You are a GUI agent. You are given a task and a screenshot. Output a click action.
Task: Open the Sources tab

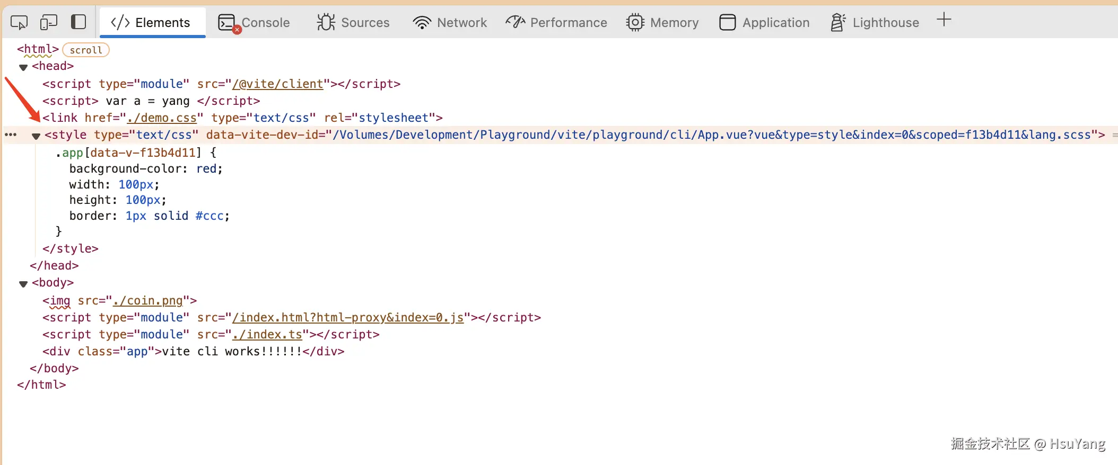click(353, 22)
